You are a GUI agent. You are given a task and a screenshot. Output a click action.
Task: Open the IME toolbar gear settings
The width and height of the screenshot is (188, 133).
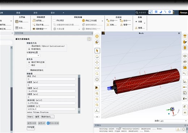170,12
